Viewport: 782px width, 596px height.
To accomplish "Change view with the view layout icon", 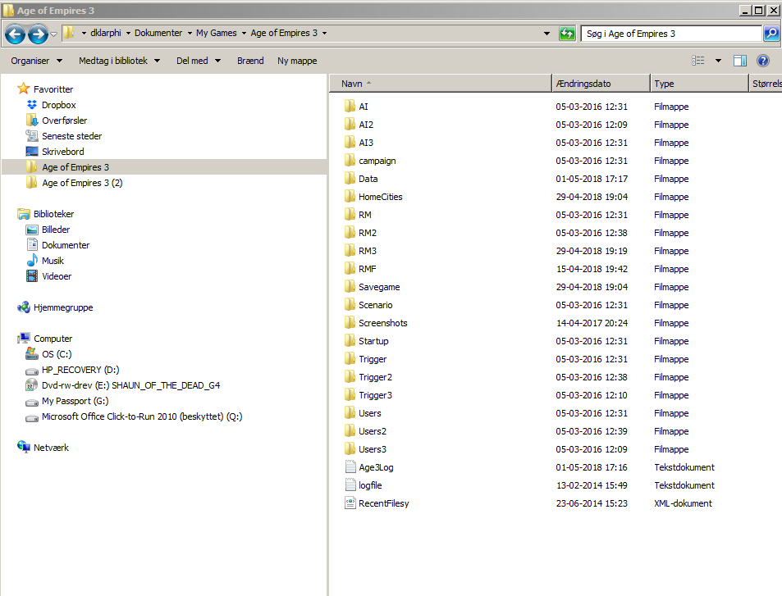I will (697, 61).
